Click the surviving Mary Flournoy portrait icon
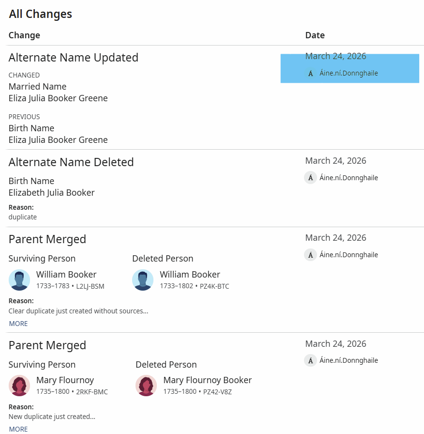The image size is (424, 434). tap(19, 386)
